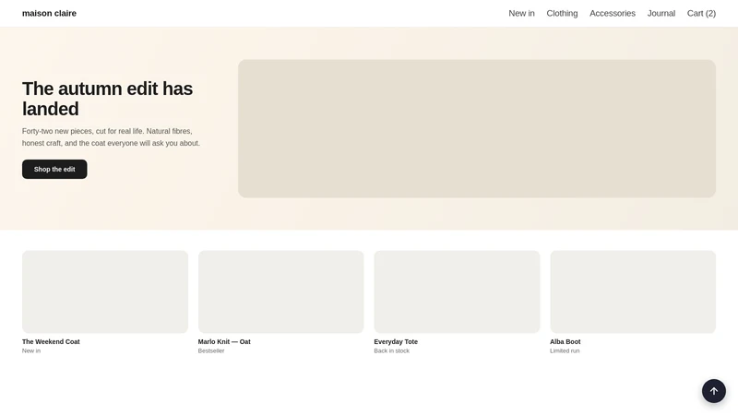
Task: Open the Accessories navigation link
Action: click(613, 13)
